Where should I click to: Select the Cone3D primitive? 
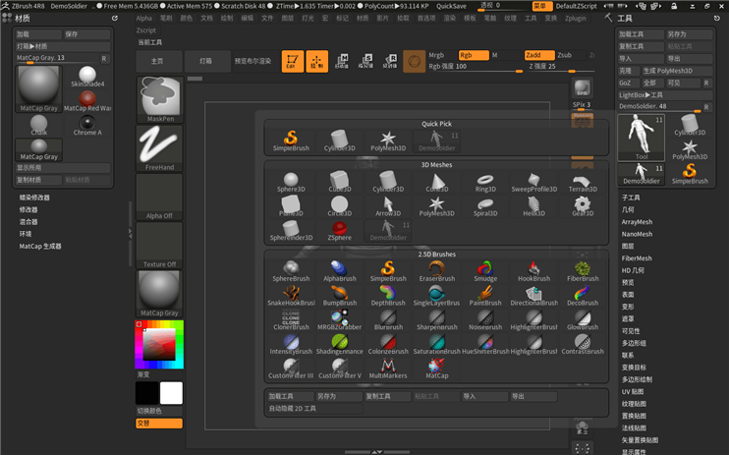pos(436,182)
